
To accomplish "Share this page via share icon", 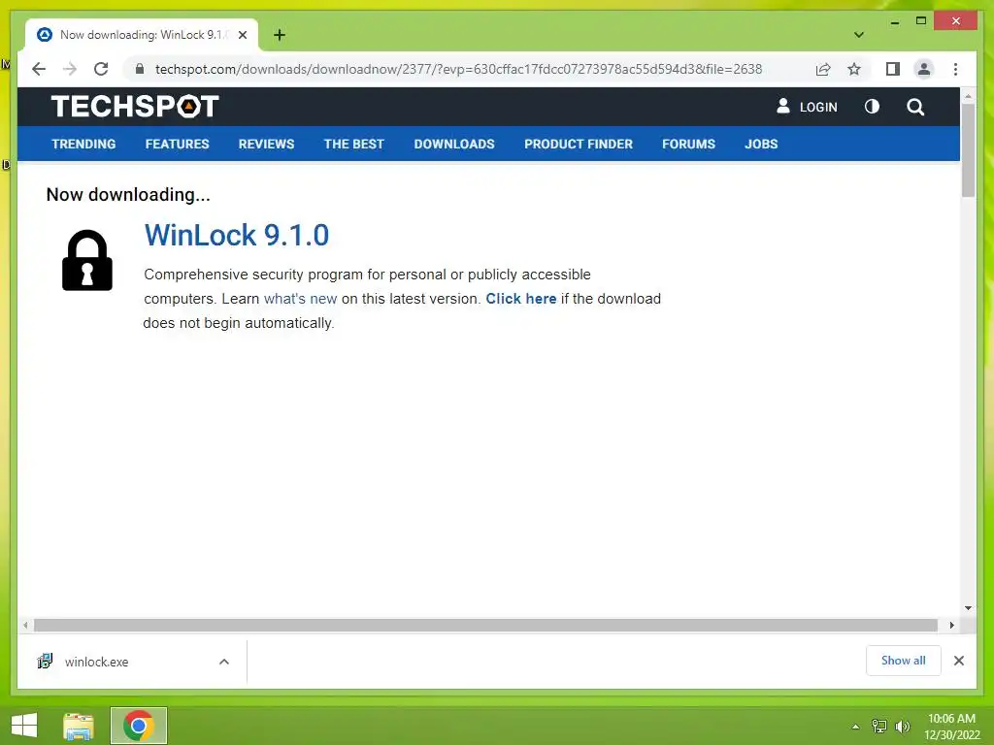I will 823,69.
